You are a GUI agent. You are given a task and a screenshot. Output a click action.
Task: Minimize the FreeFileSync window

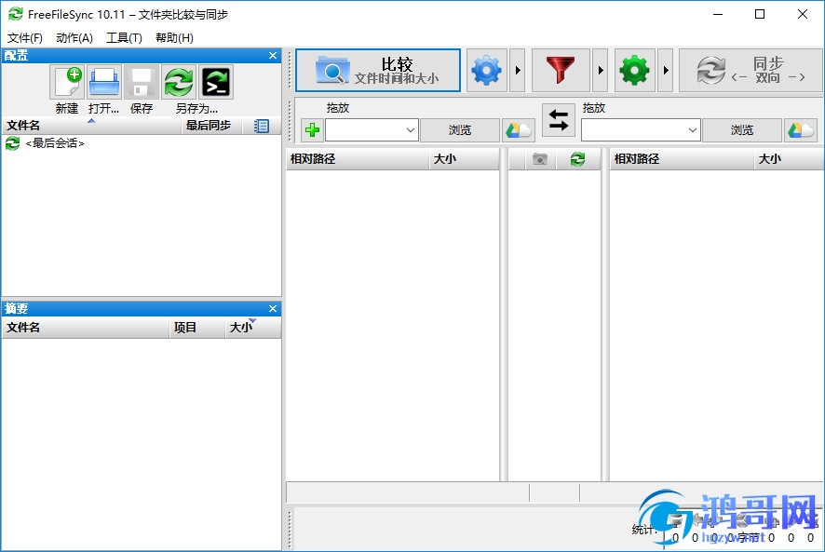[x=718, y=14]
